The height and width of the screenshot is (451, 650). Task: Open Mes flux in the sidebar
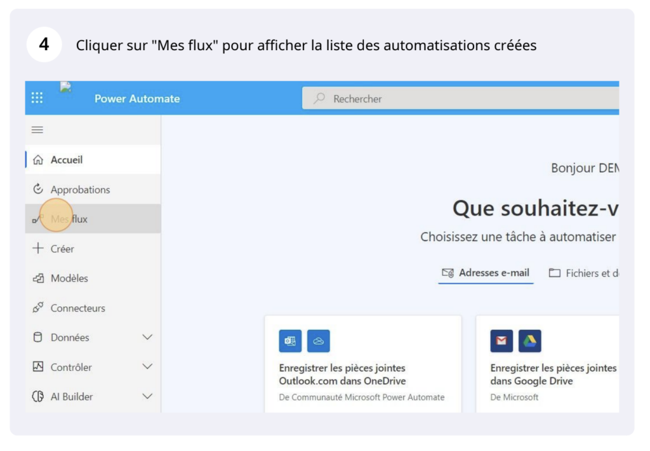point(69,219)
